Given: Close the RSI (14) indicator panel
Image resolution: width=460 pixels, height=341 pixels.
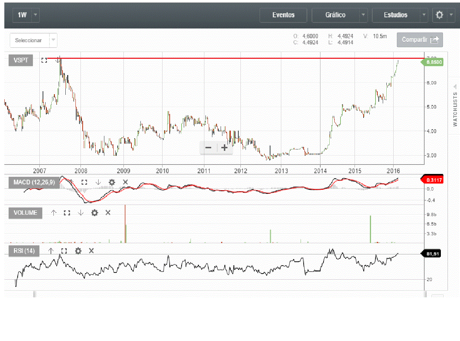Looking at the screenshot, I should (x=91, y=251).
